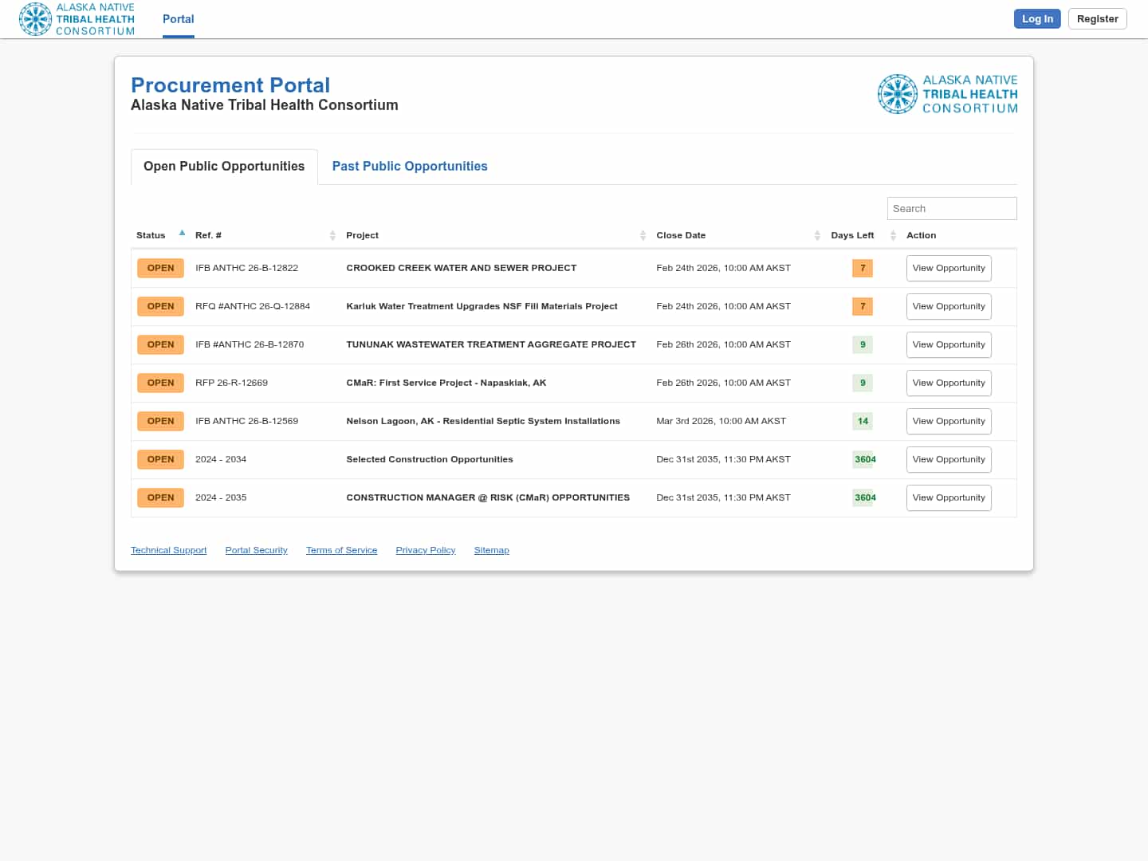Switch to Past Public Opportunities tab
This screenshot has height=861, width=1148.
(x=410, y=166)
